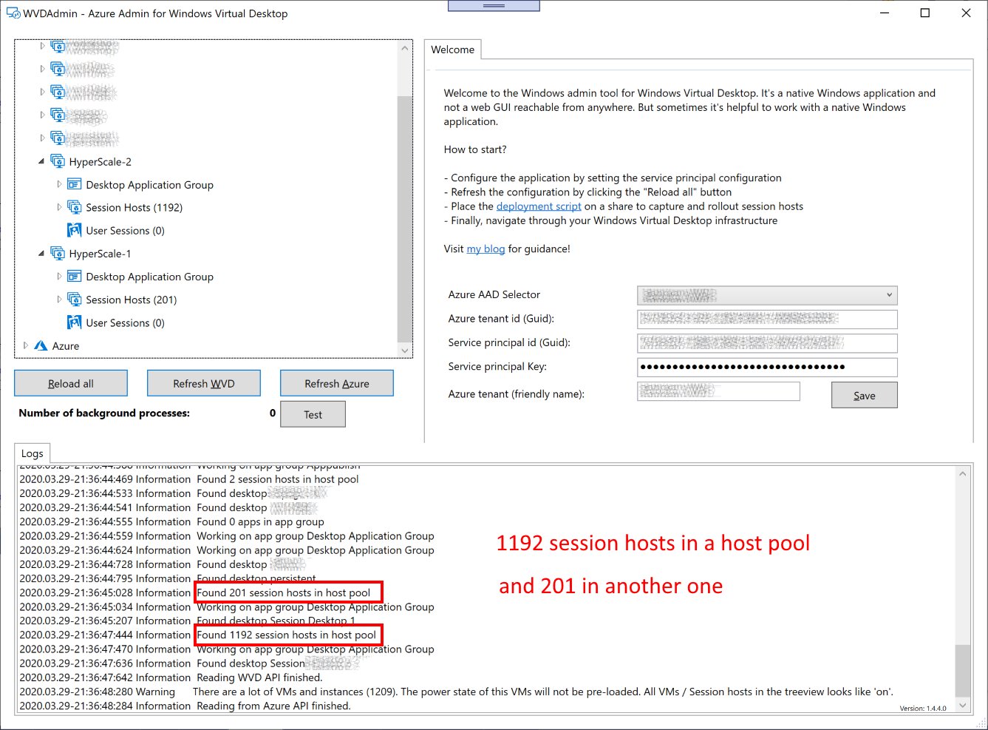This screenshot has width=988, height=730.
Task: Click the tree view vertical scrollbar thumb
Action: coord(405,219)
